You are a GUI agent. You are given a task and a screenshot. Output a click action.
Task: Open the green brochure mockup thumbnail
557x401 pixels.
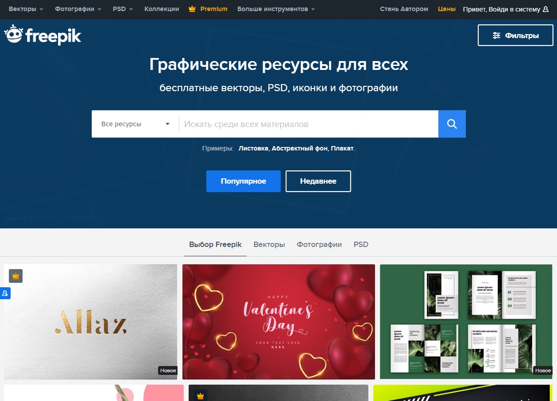click(466, 322)
